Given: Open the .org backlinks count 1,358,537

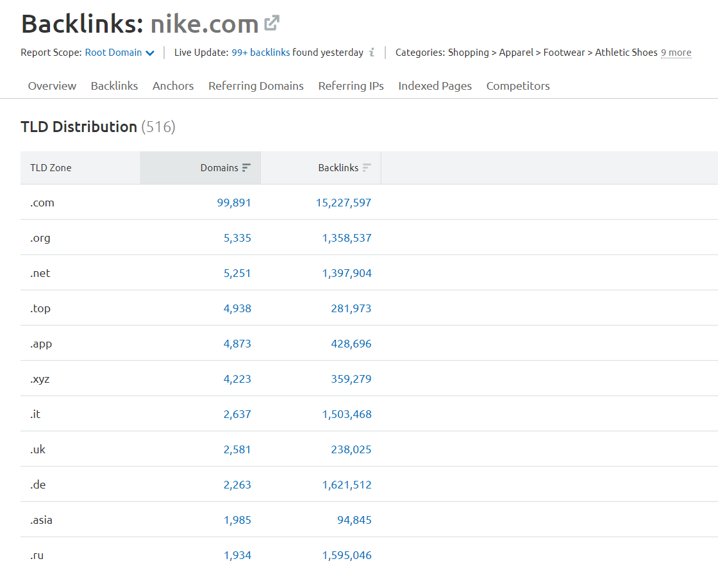Looking at the screenshot, I should 345,237.
